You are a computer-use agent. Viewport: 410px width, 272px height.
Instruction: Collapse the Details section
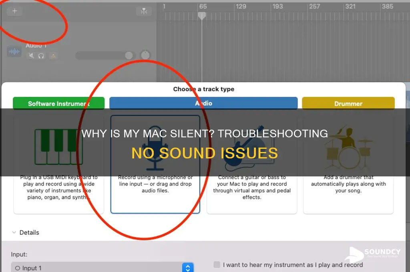[x=14, y=232]
